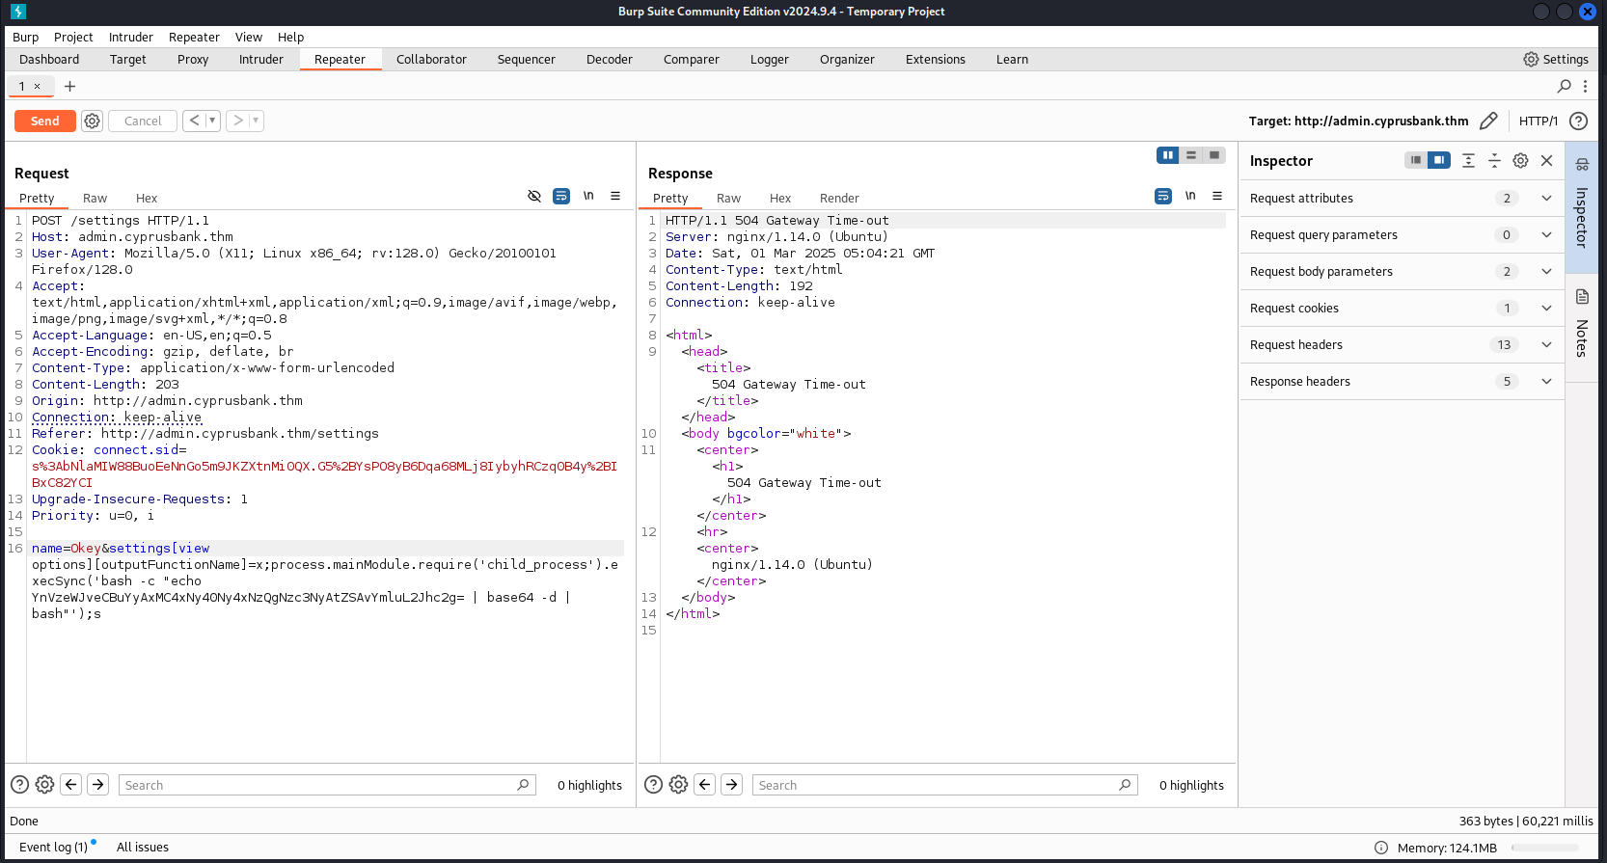
Task: Select top-bottom request/response layout
Action: 1191,155
